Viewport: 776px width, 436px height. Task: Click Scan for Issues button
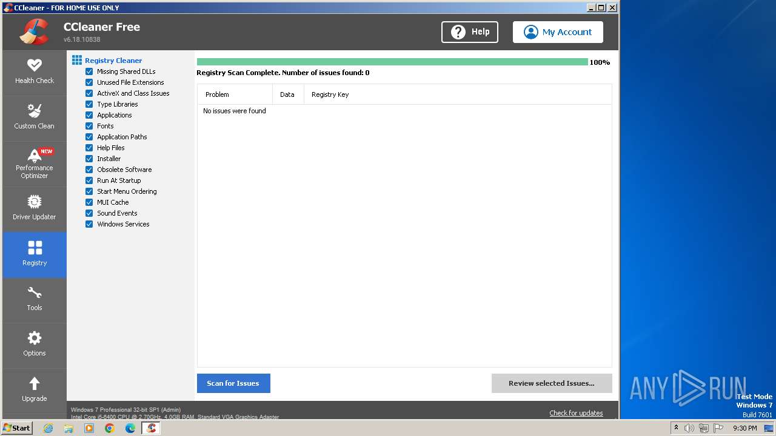[233, 383]
